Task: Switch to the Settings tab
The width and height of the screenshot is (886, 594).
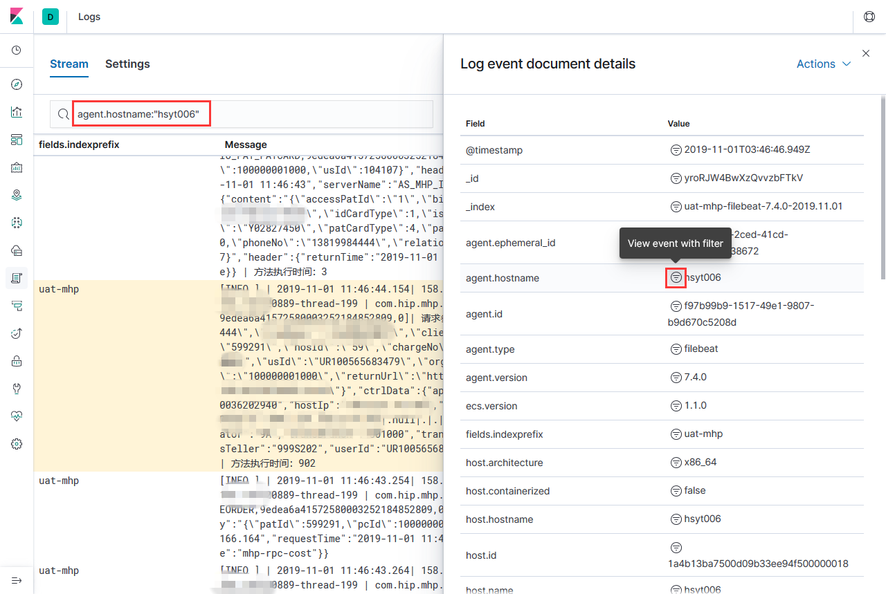Action: [127, 64]
